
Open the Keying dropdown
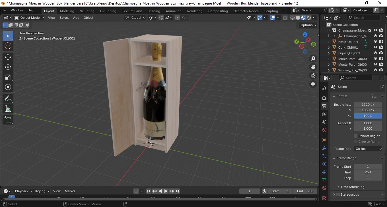[42, 191]
